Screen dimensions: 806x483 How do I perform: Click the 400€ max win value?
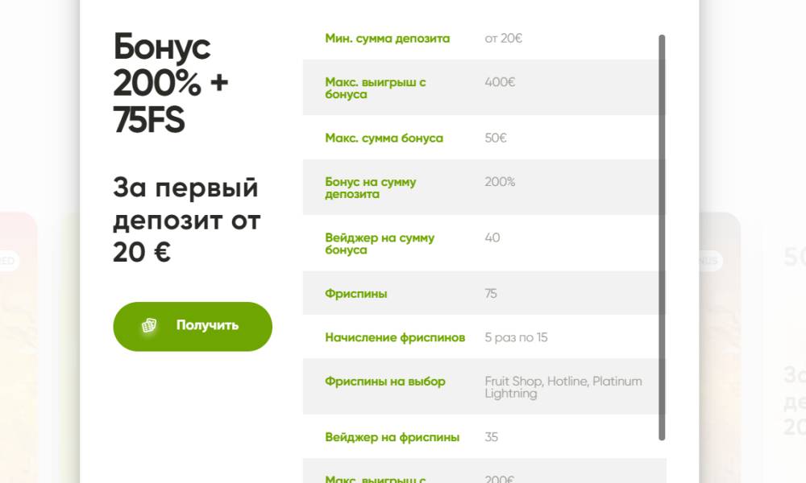click(500, 82)
